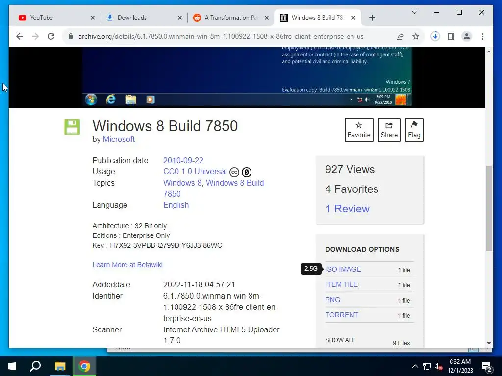The width and height of the screenshot is (502, 376).
Task: Switch to the Downloads tab
Action: tap(143, 18)
